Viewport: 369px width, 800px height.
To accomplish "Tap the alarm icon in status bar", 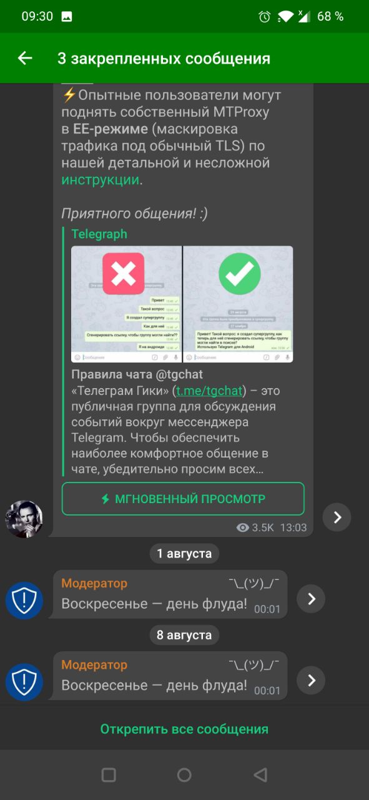I will pos(265,17).
